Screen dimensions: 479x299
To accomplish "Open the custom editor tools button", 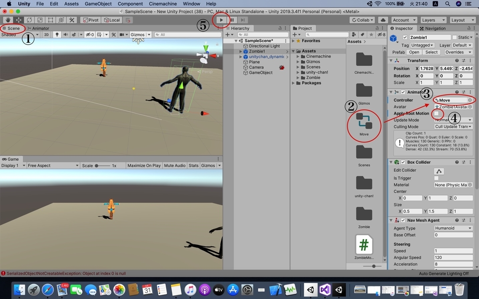I will click(x=72, y=20).
